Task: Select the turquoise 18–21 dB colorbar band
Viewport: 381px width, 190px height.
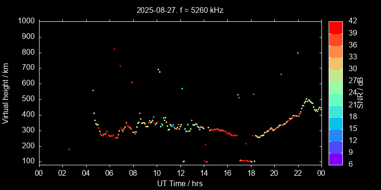Action: pyautogui.click(x=336, y=111)
